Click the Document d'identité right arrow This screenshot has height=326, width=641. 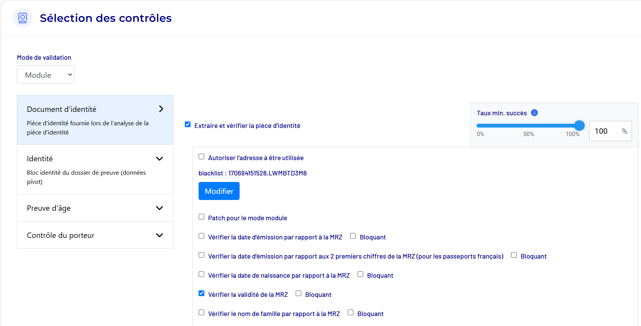[161, 109]
